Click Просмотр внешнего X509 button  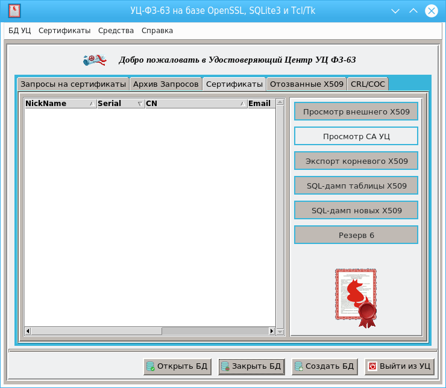click(356, 111)
